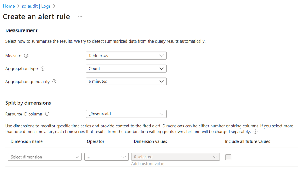Enable Include all future values checkbox
The image size is (298, 169).
coord(228,157)
